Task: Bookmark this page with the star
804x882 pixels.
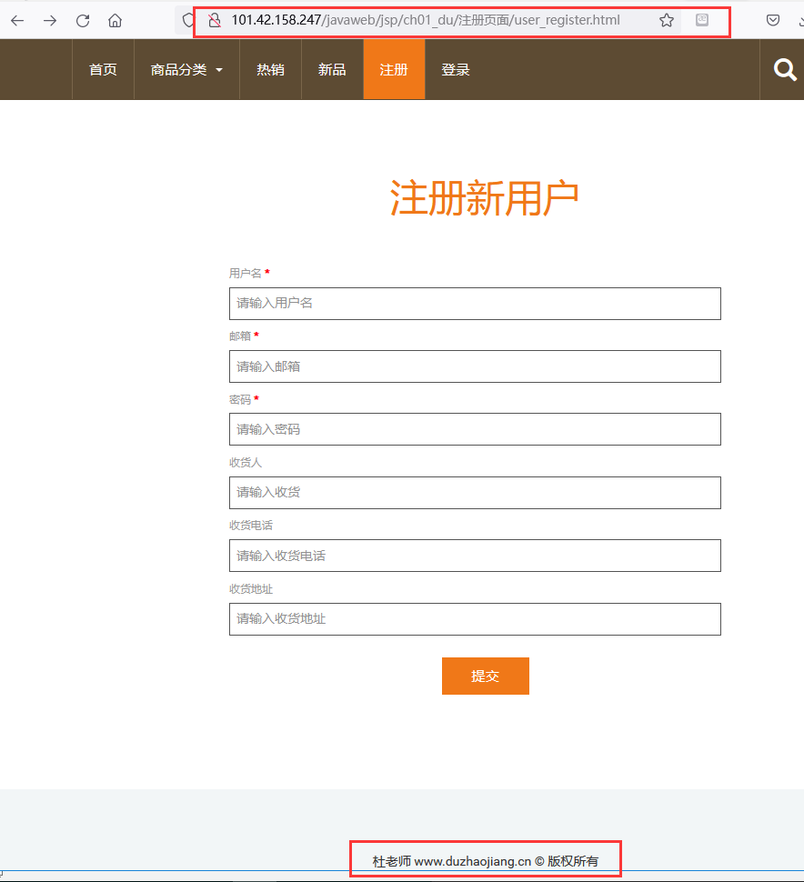Action: (667, 20)
